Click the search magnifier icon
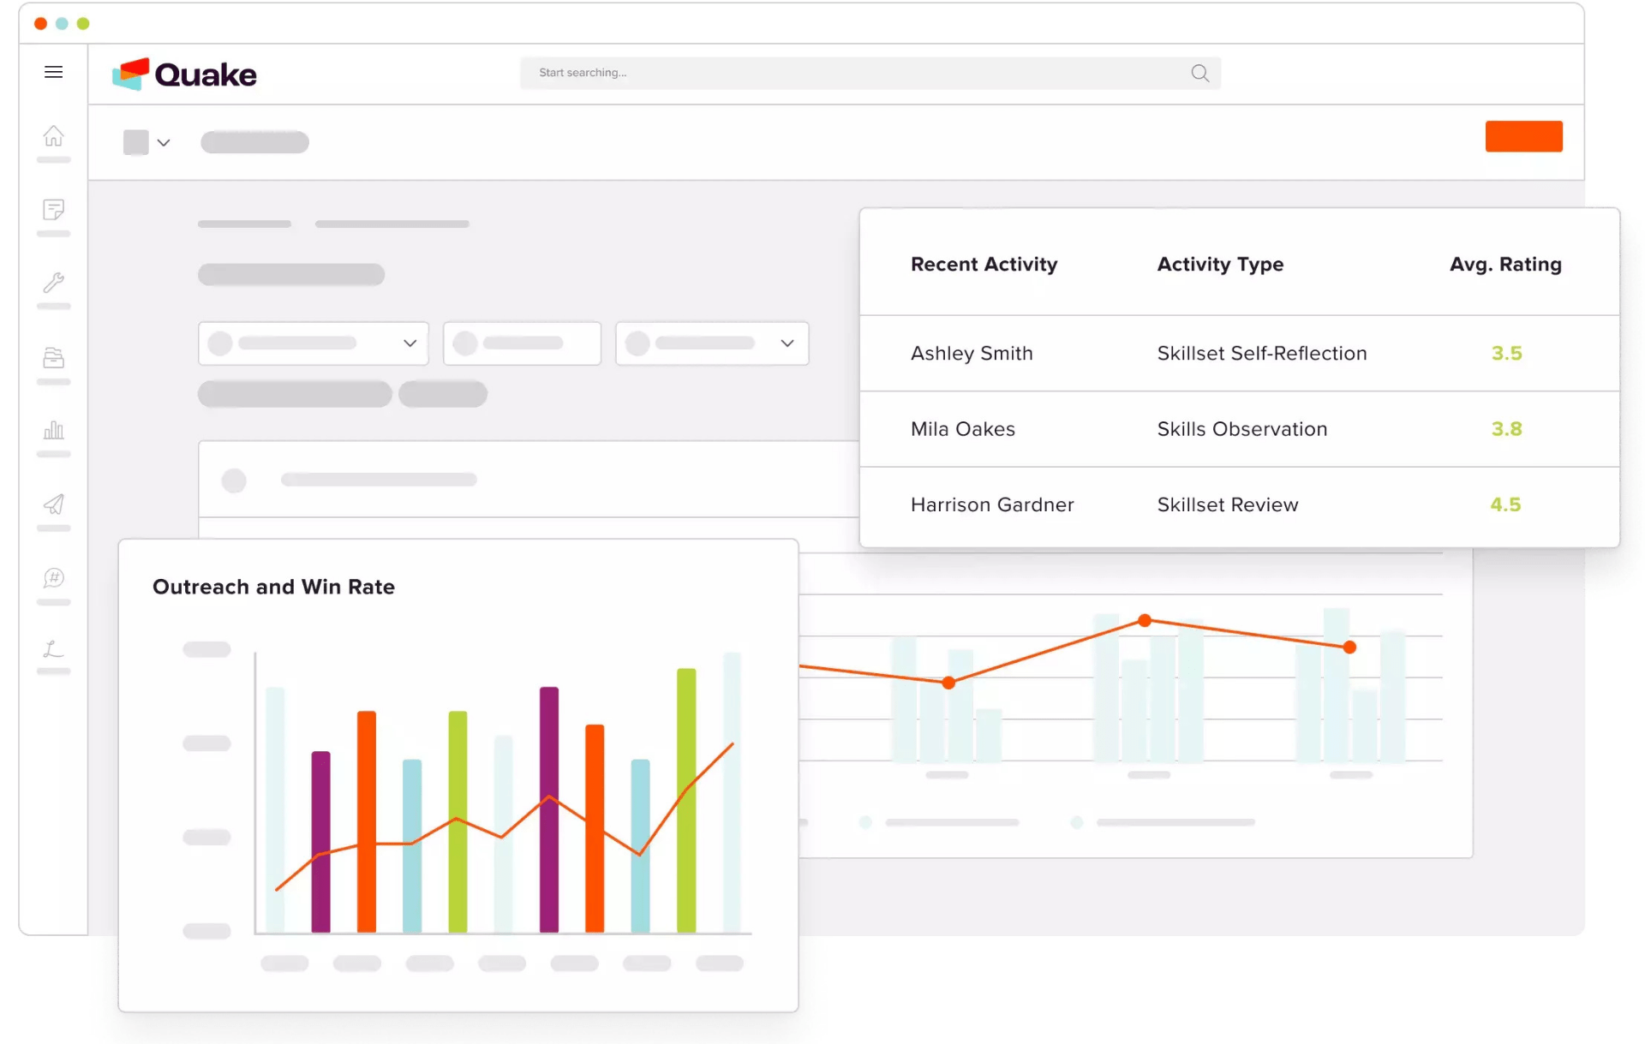This screenshot has width=1645, height=1044. tap(1199, 74)
